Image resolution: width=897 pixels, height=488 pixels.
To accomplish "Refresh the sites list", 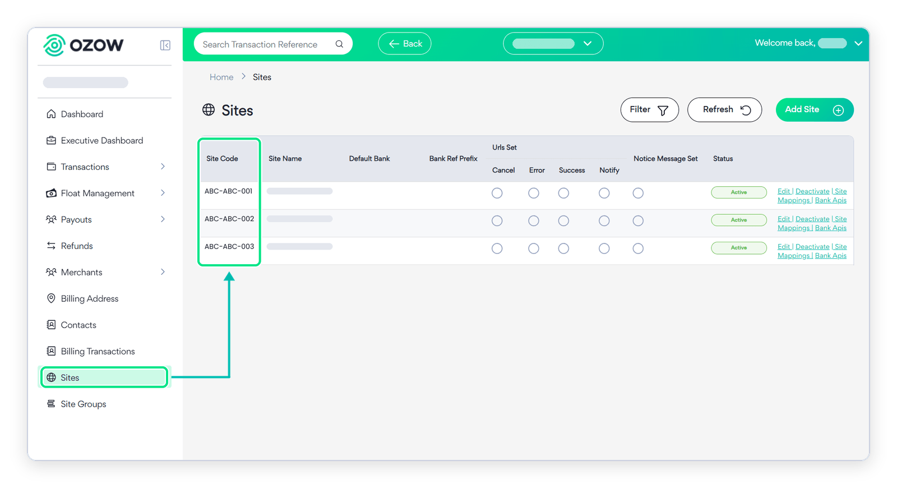I will pos(724,110).
